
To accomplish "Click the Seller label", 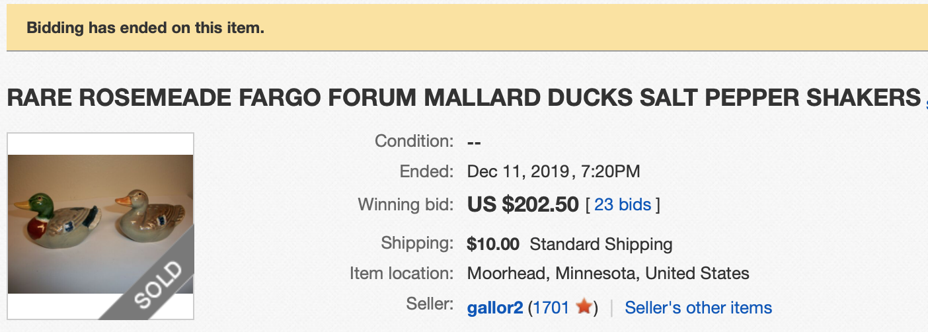I will coord(429,305).
